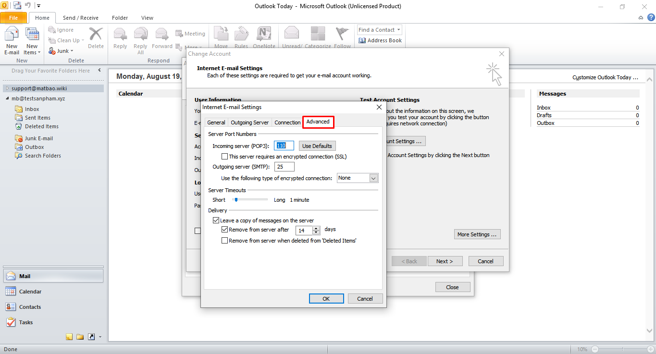656x354 pixels.
Task: Click the Use Defaults button
Action: point(317,146)
